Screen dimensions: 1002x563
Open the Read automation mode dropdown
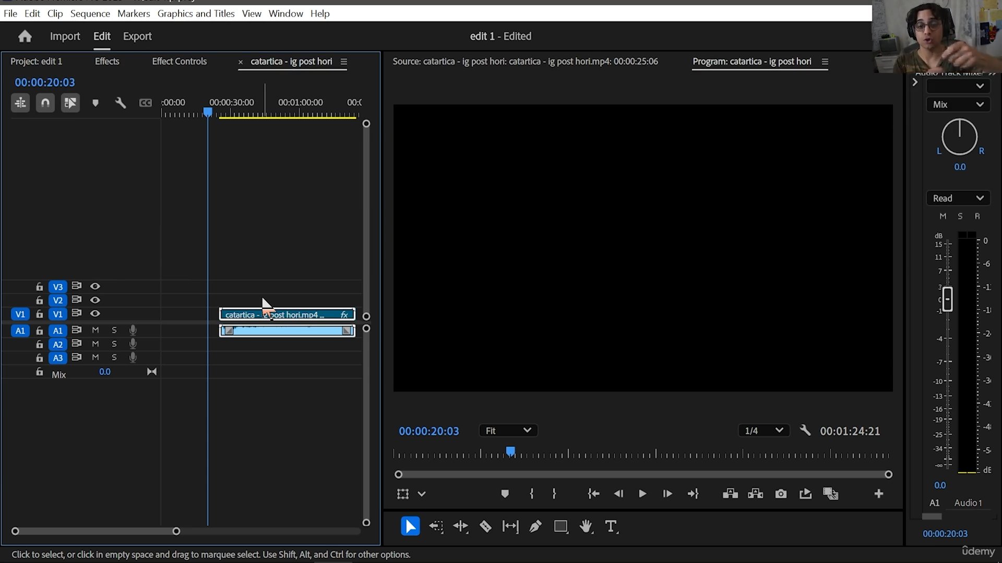click(x=958, y=198)
